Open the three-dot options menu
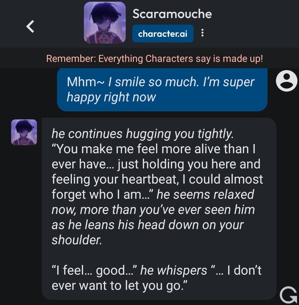 [x=202, y=33]
